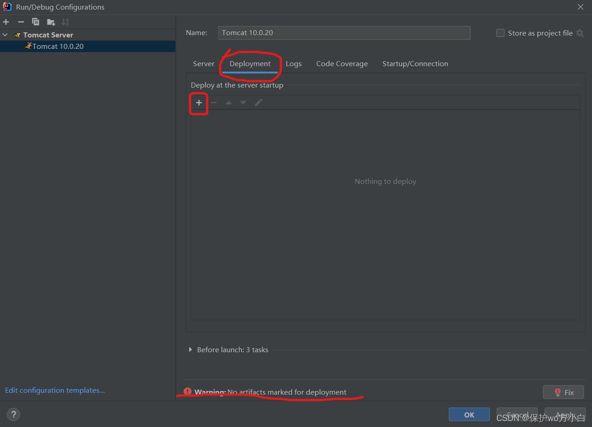Add new run configuration plus icon
592x427 pixels.
point(6,22)
